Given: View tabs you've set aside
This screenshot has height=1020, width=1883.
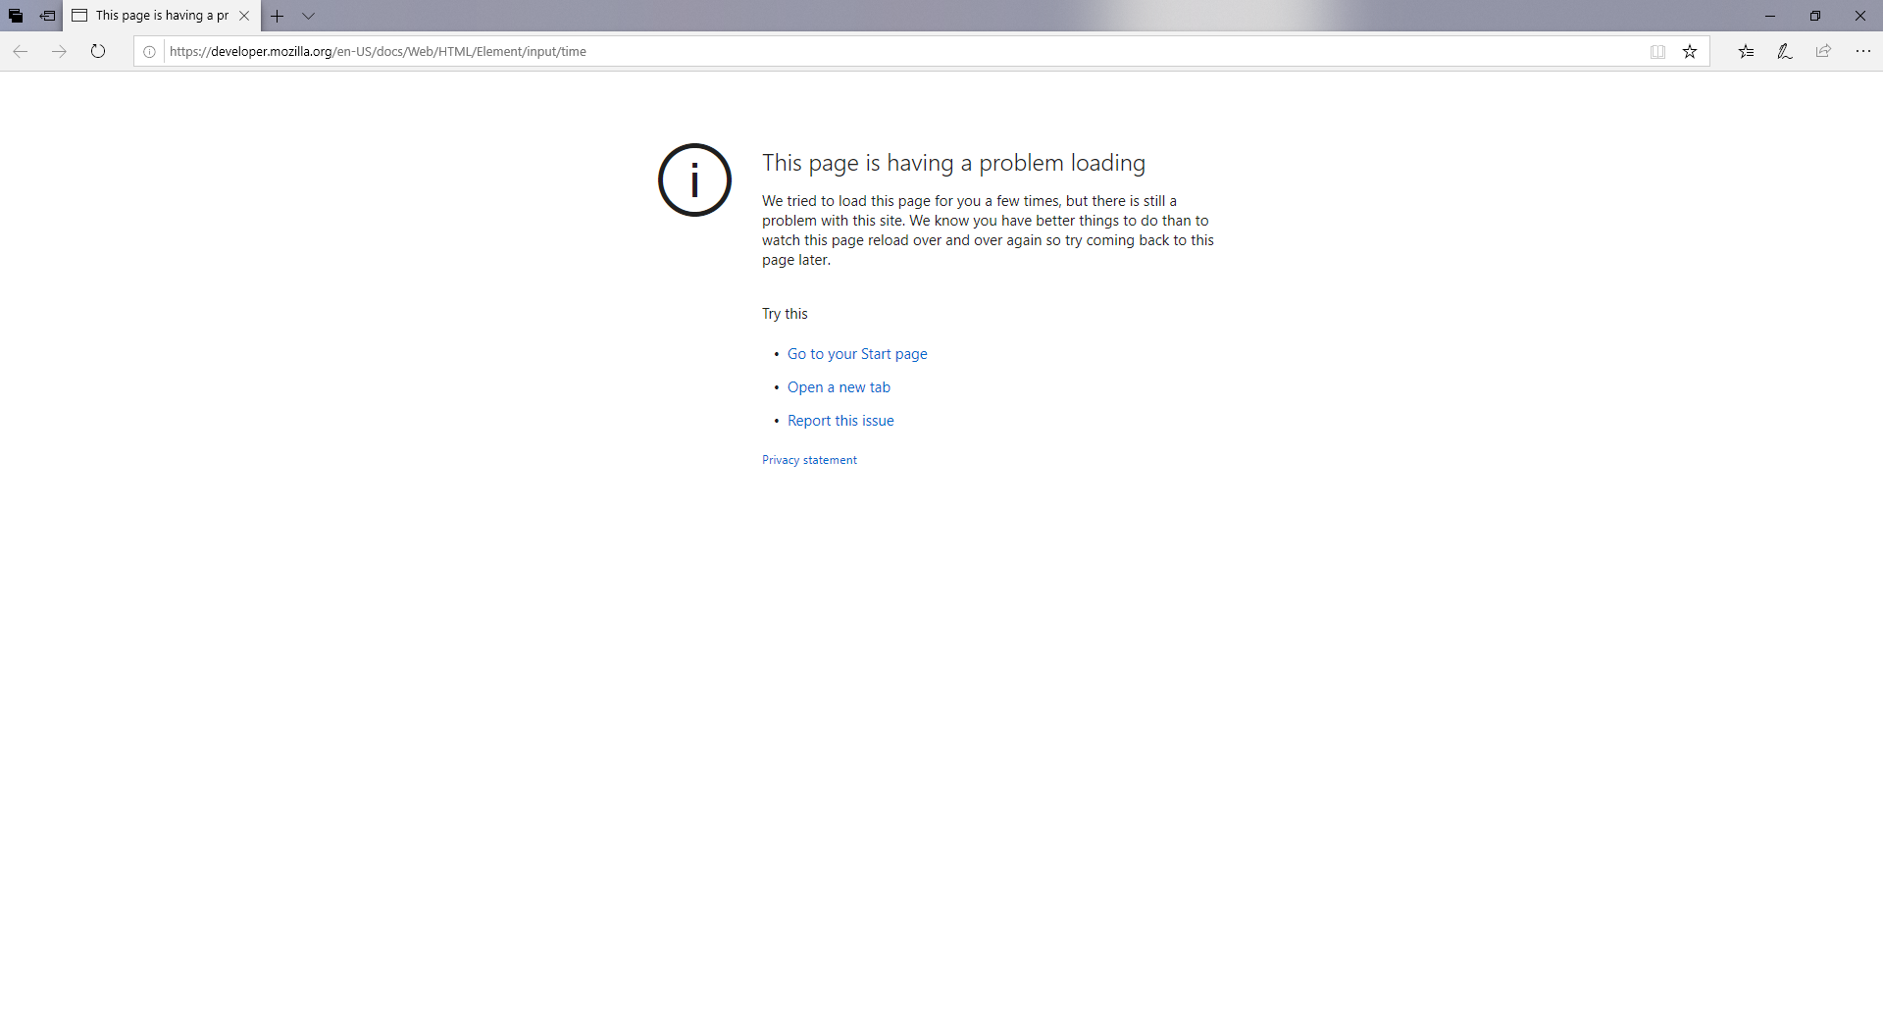Looking at the screenshot, I should pyautogui.click(x=17, y=16).
